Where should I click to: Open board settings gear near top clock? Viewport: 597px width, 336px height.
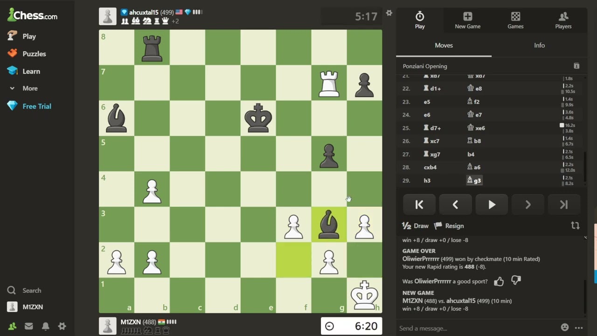coord(389,13)
